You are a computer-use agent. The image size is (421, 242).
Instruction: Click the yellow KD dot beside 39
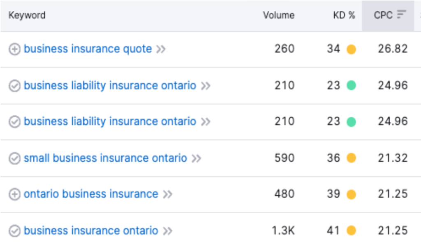tap(351, 194)
